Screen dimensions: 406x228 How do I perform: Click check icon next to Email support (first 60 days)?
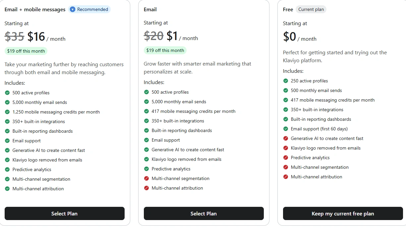(x=286, y=129)
